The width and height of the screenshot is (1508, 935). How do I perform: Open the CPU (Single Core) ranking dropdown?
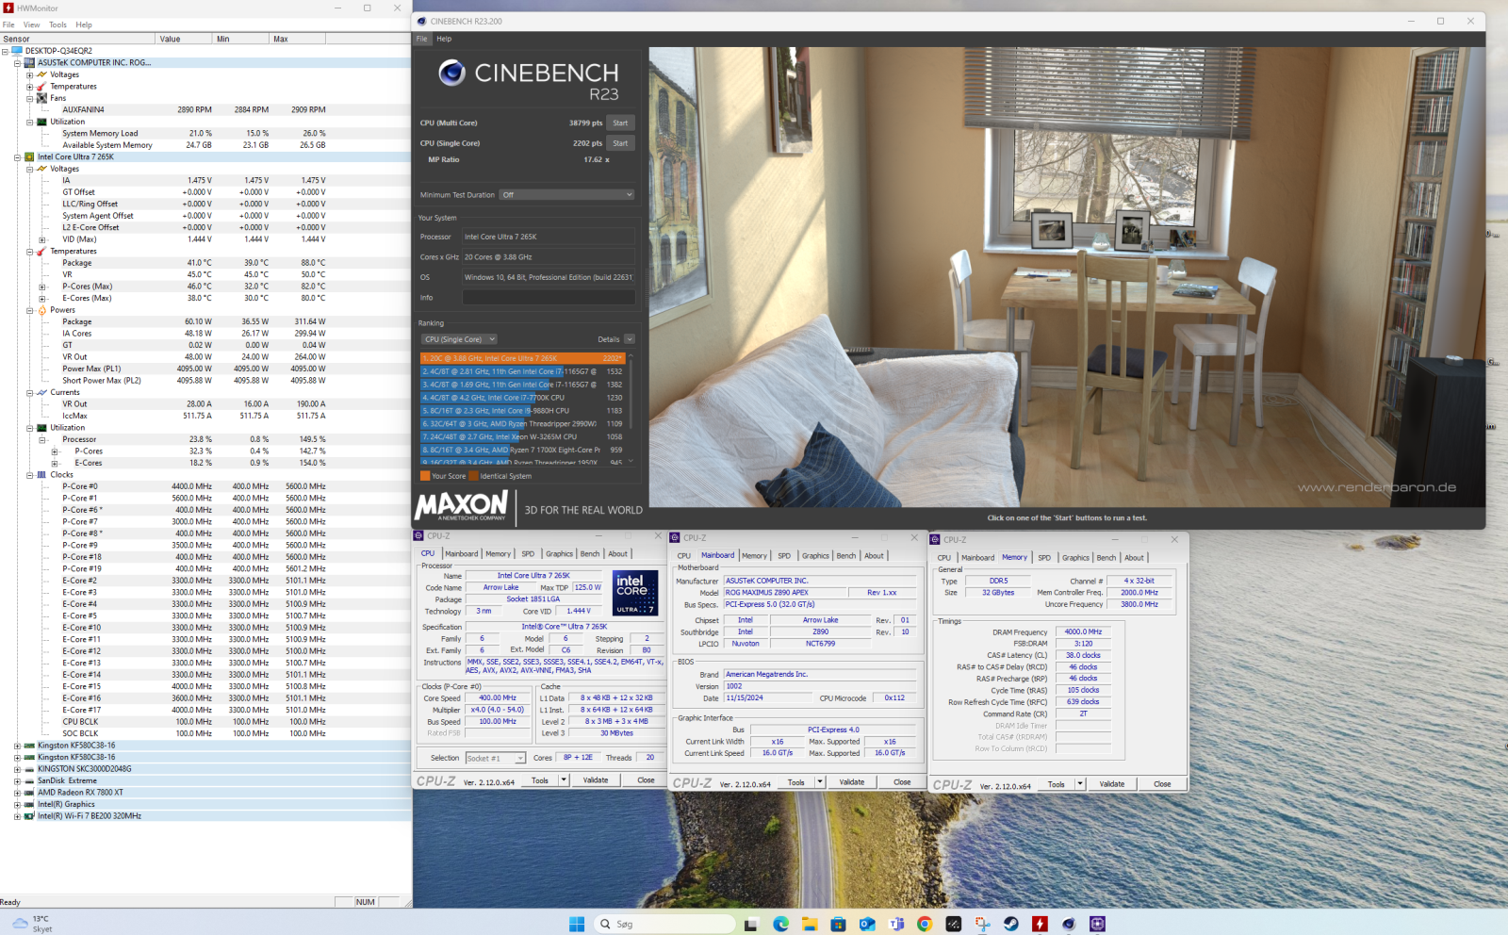[459, 339]
